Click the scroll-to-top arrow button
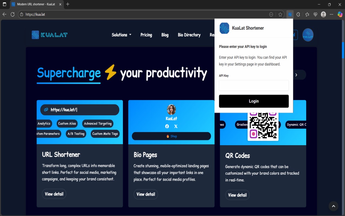 coord(333,206)
